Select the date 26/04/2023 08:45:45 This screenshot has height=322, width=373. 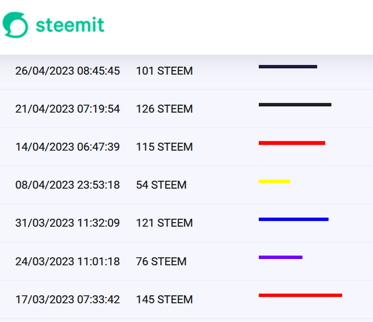click(x=68, y=71)
